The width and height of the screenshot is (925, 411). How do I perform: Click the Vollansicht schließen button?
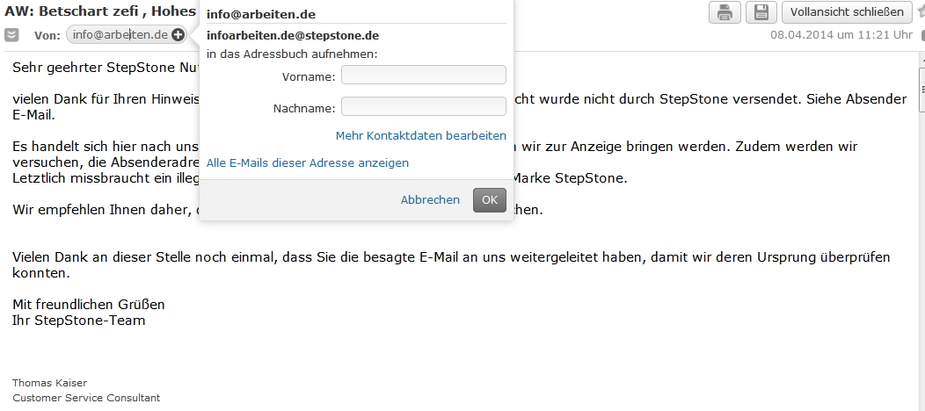point(847,12)
